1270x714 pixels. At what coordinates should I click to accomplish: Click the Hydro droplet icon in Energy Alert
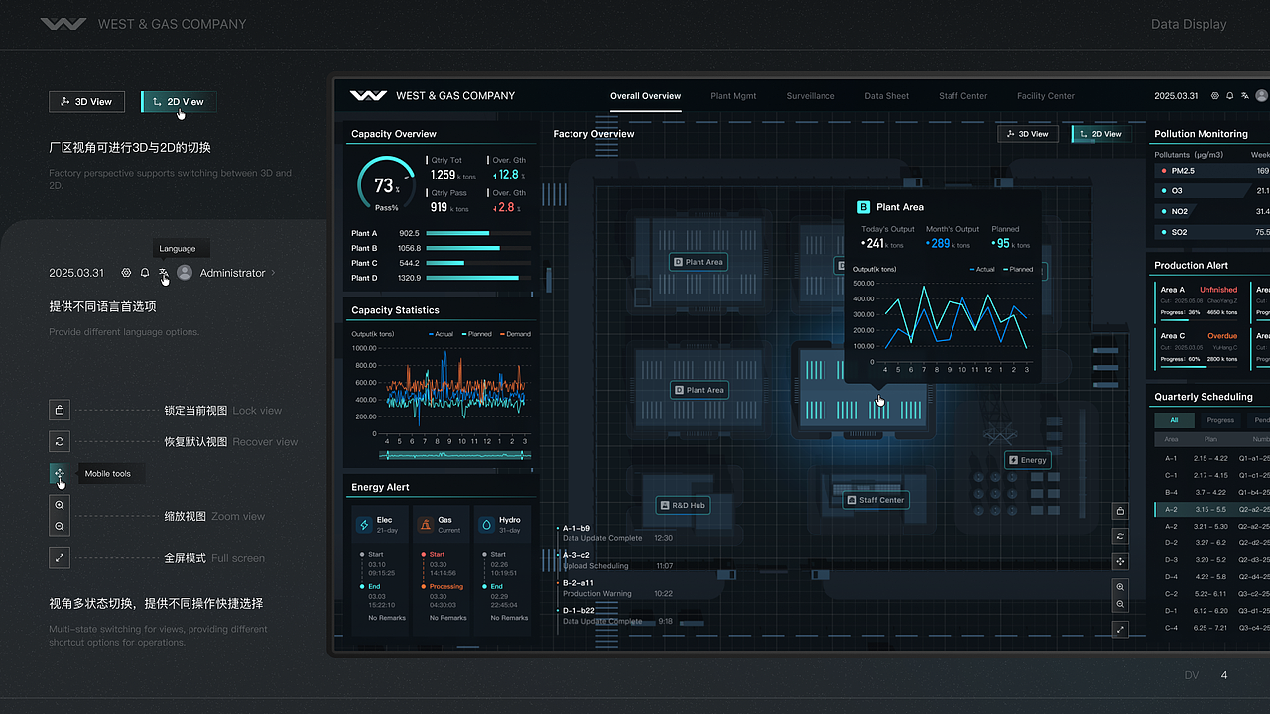point(486,524)
